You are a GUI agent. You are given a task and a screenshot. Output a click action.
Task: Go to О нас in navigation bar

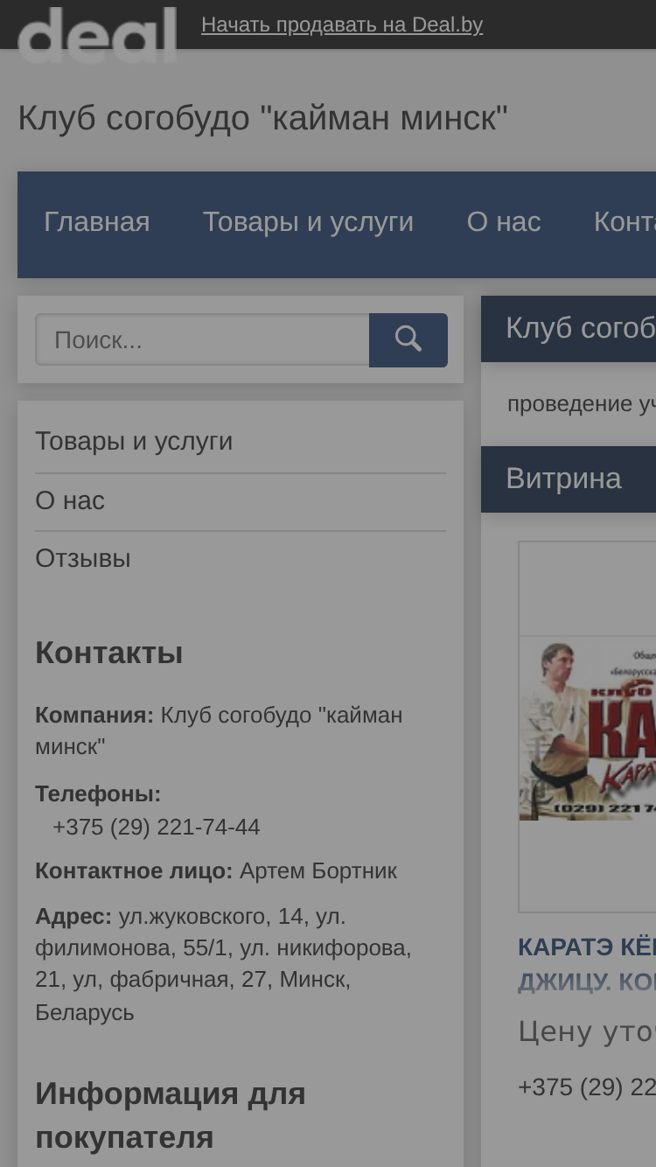click(x=504, y=222)
